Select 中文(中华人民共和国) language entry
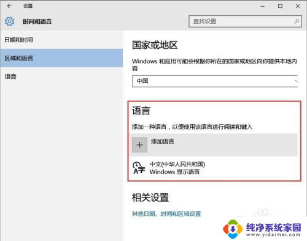 coord(213,168)
